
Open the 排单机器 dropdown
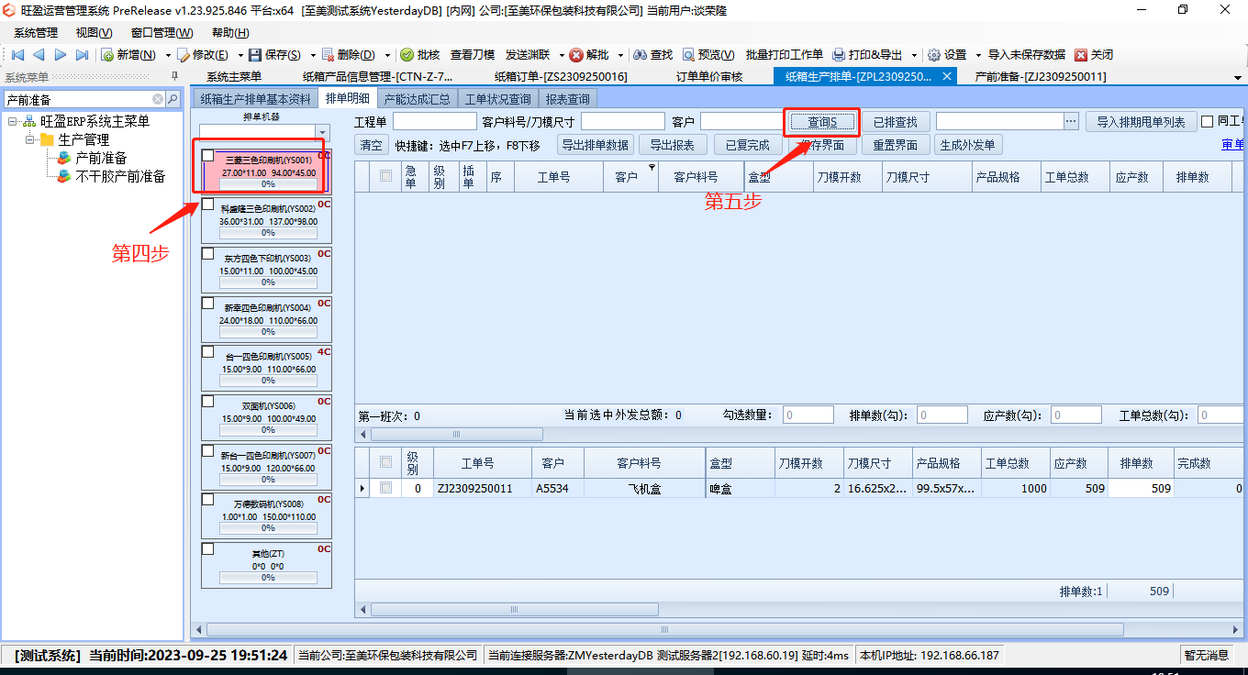pyautogui.click(x=321, y=132)
